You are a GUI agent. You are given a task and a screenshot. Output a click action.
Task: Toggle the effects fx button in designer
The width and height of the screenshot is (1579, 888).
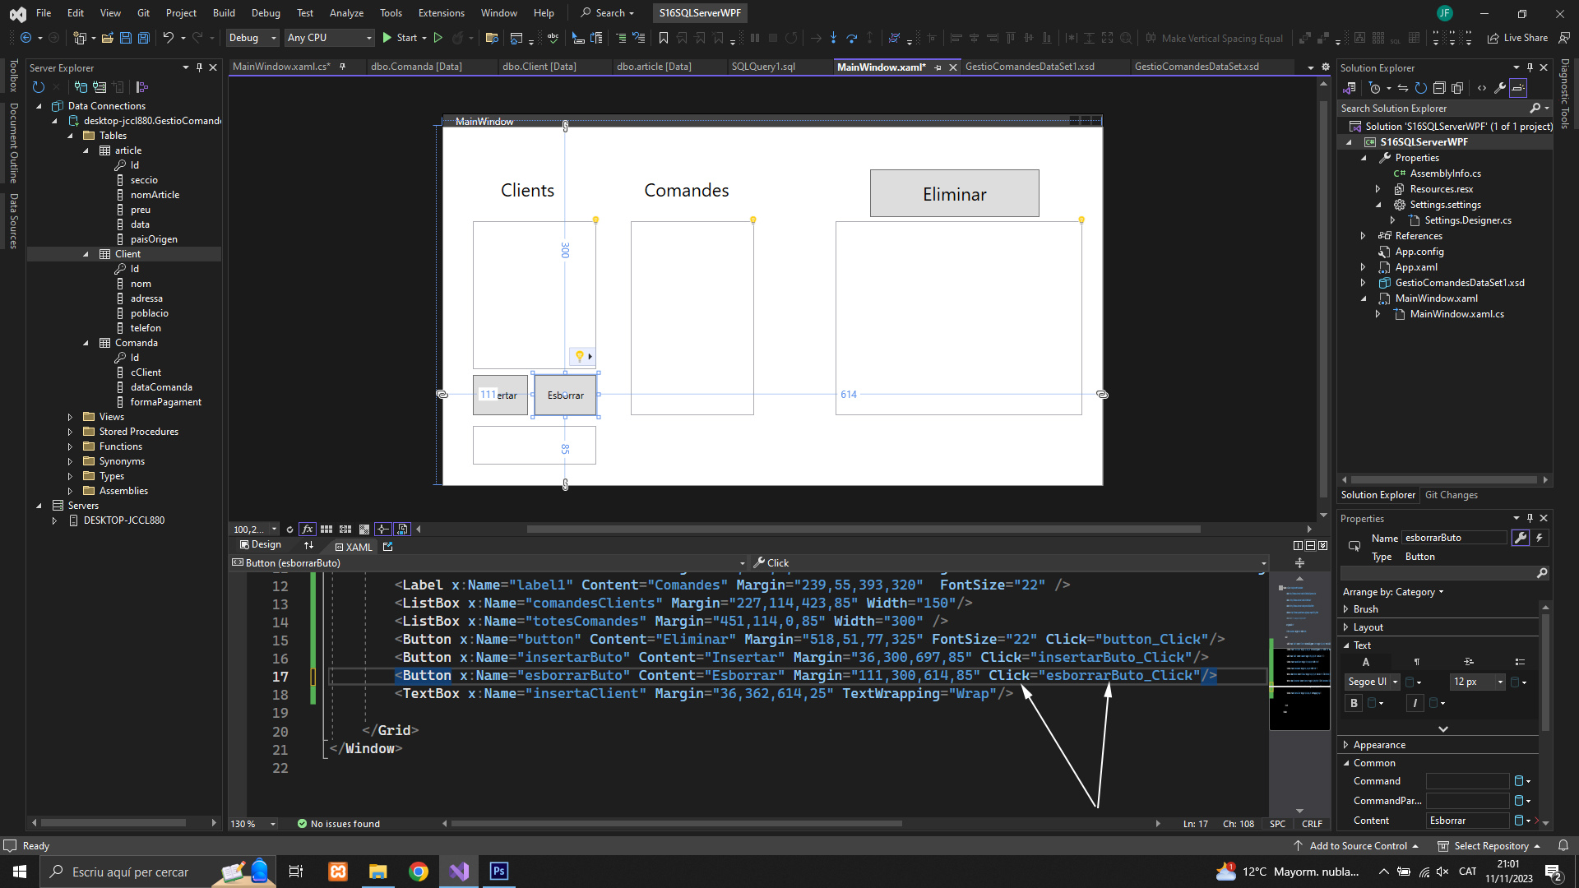coord(308,530)
